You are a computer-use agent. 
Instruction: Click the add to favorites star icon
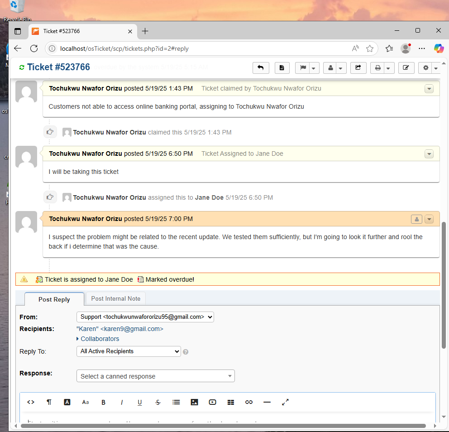click(x=370, y=48)
